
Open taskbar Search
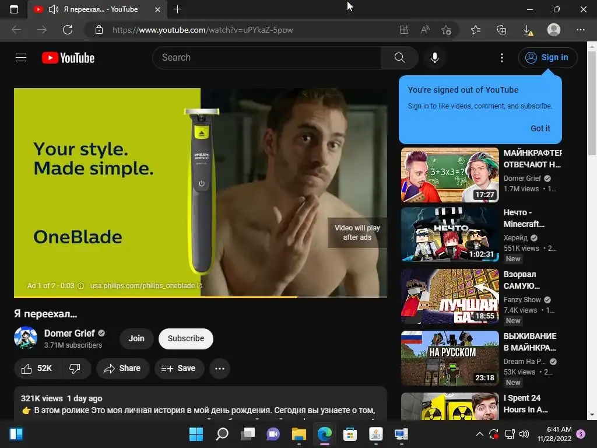[x=222, y=434]
